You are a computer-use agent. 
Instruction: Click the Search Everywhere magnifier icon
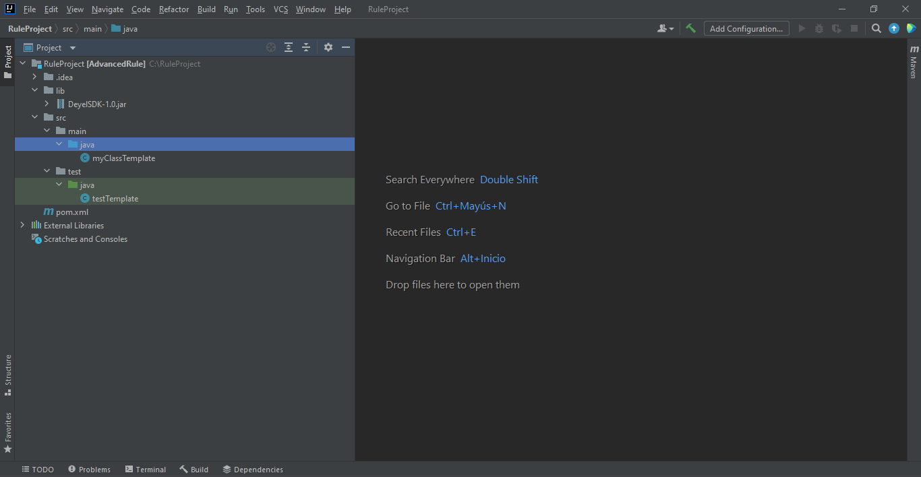[876, 28]
